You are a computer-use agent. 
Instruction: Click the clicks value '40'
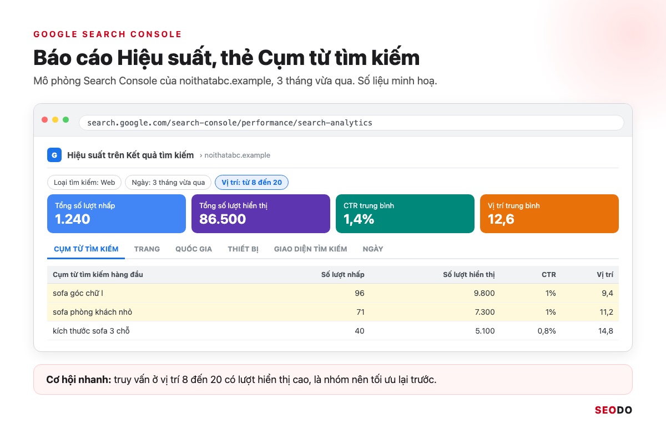point(359,331)
